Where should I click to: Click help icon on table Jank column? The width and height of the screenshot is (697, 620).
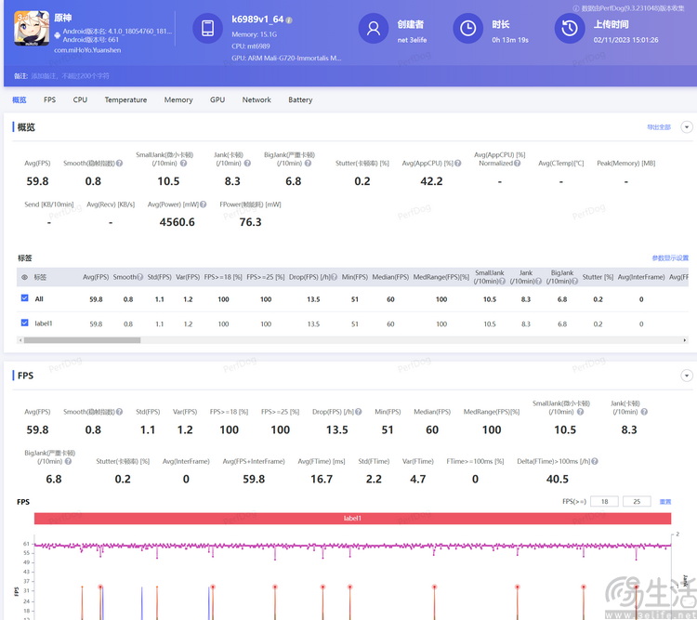coord(538,281)
